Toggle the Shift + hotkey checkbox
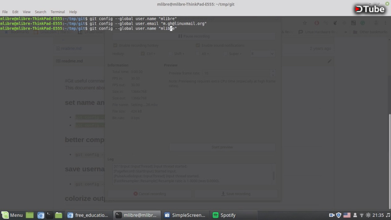This screenshot has height=220, width=391. pos(170,54)
